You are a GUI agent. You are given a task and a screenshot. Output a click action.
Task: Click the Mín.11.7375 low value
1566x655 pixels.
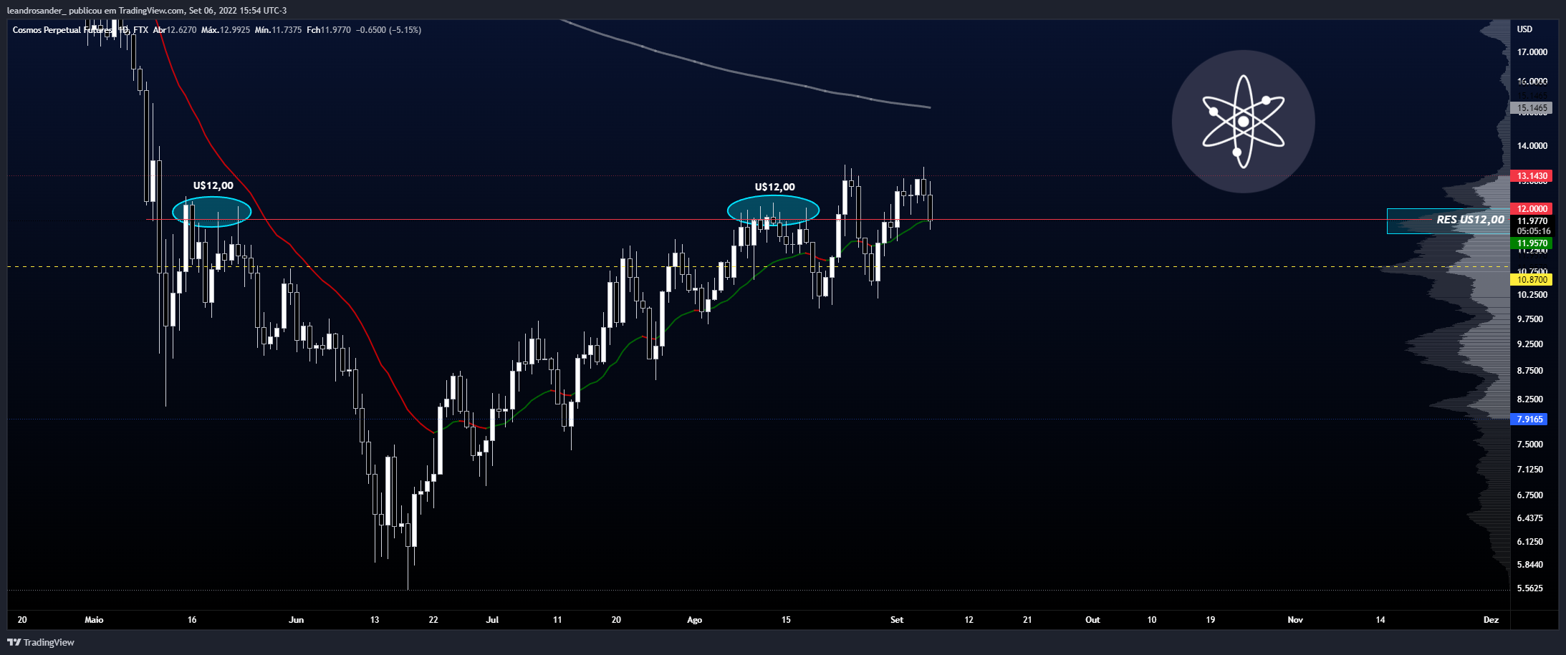click(278, 30)
